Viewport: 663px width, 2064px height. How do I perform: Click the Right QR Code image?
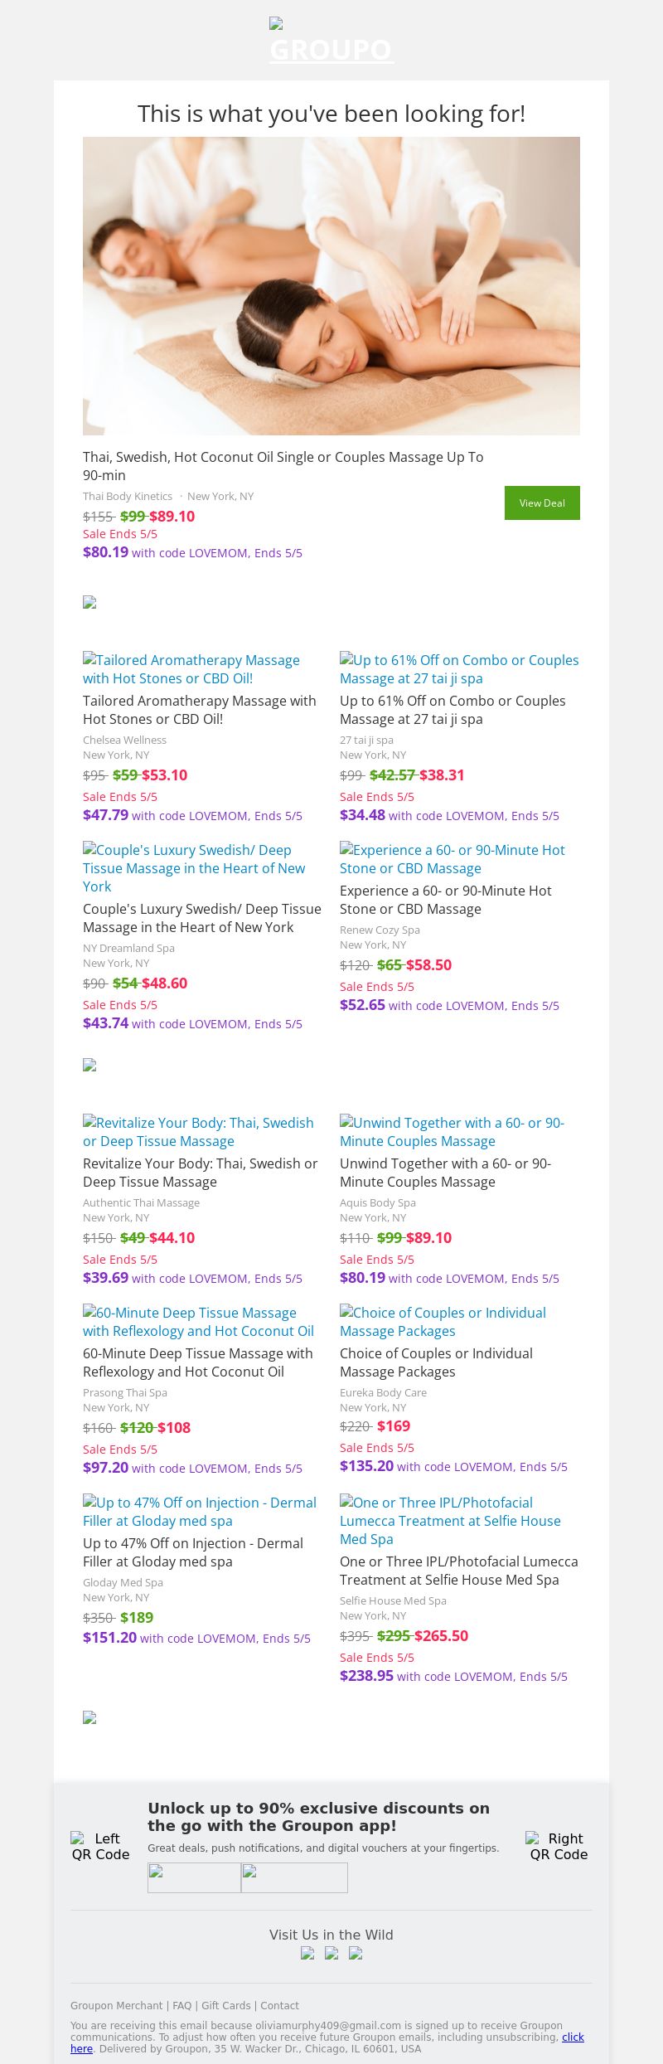(x=559, y=1846)
